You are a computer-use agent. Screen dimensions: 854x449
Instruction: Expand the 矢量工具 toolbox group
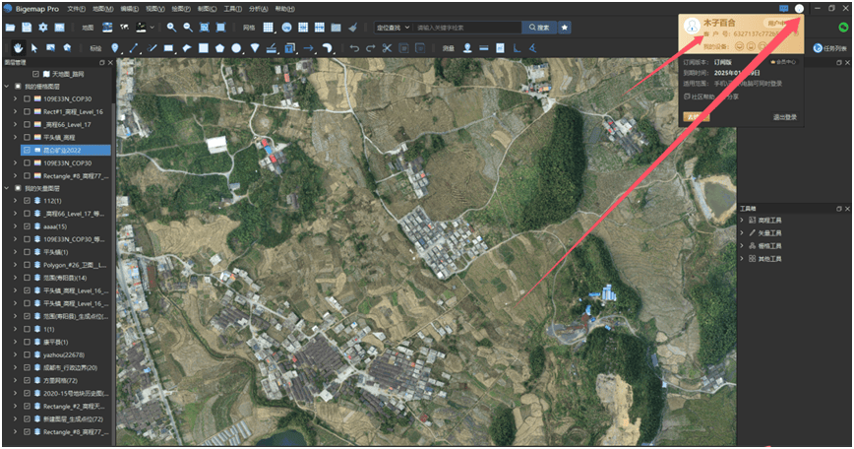click(x=742, y=232)
